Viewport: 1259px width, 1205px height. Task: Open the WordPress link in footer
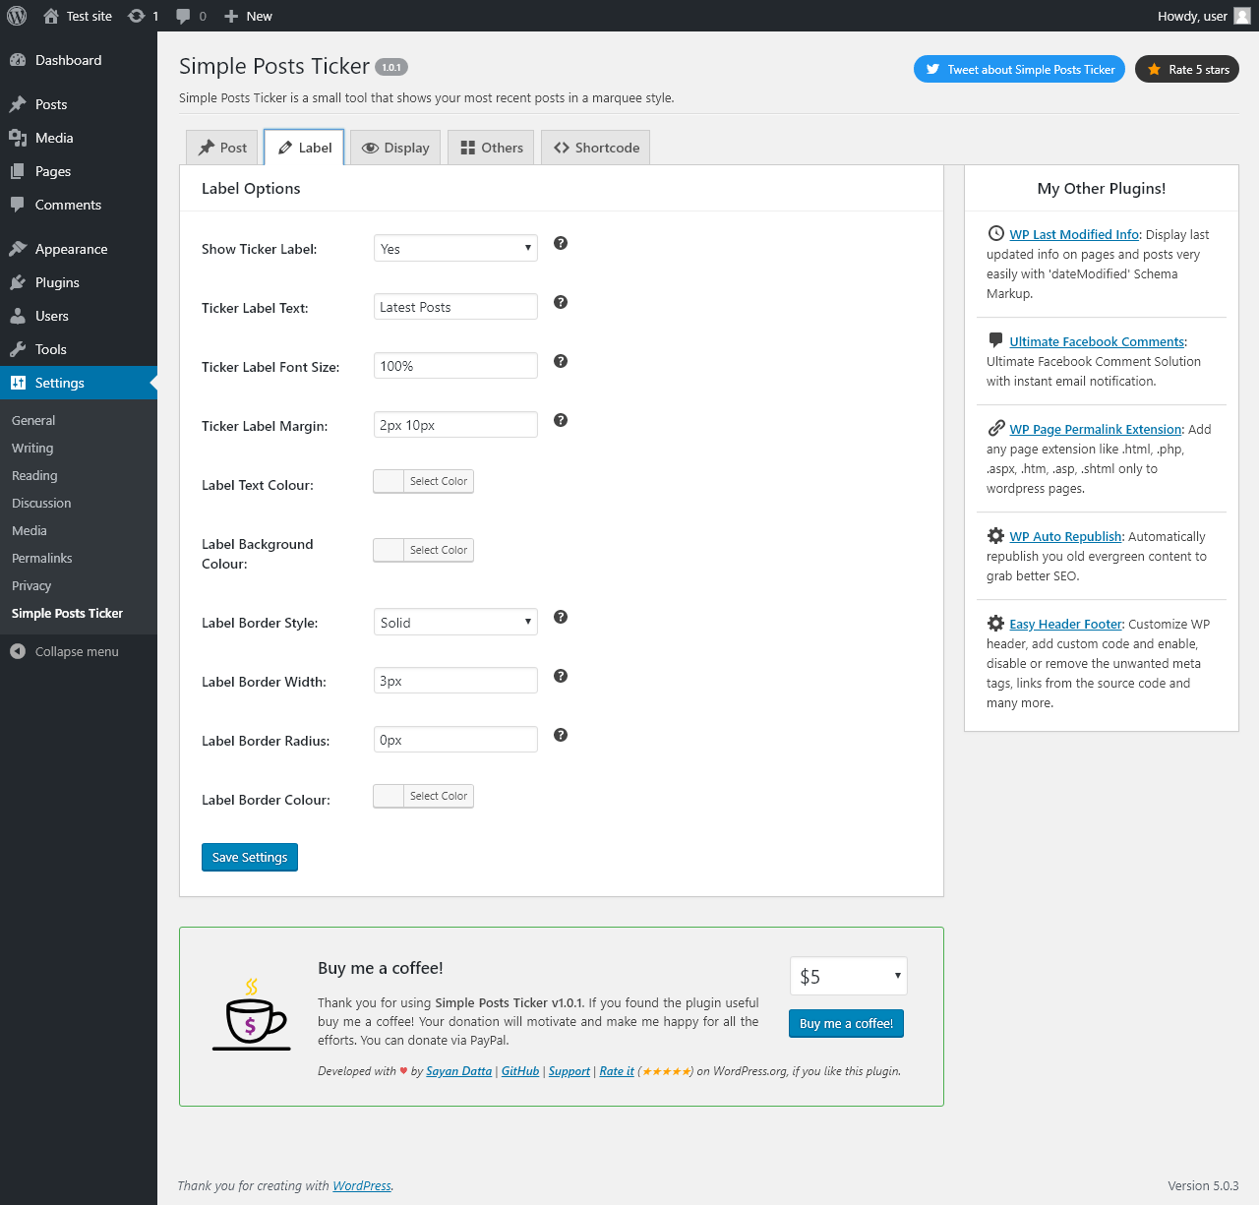(362, 1185)
